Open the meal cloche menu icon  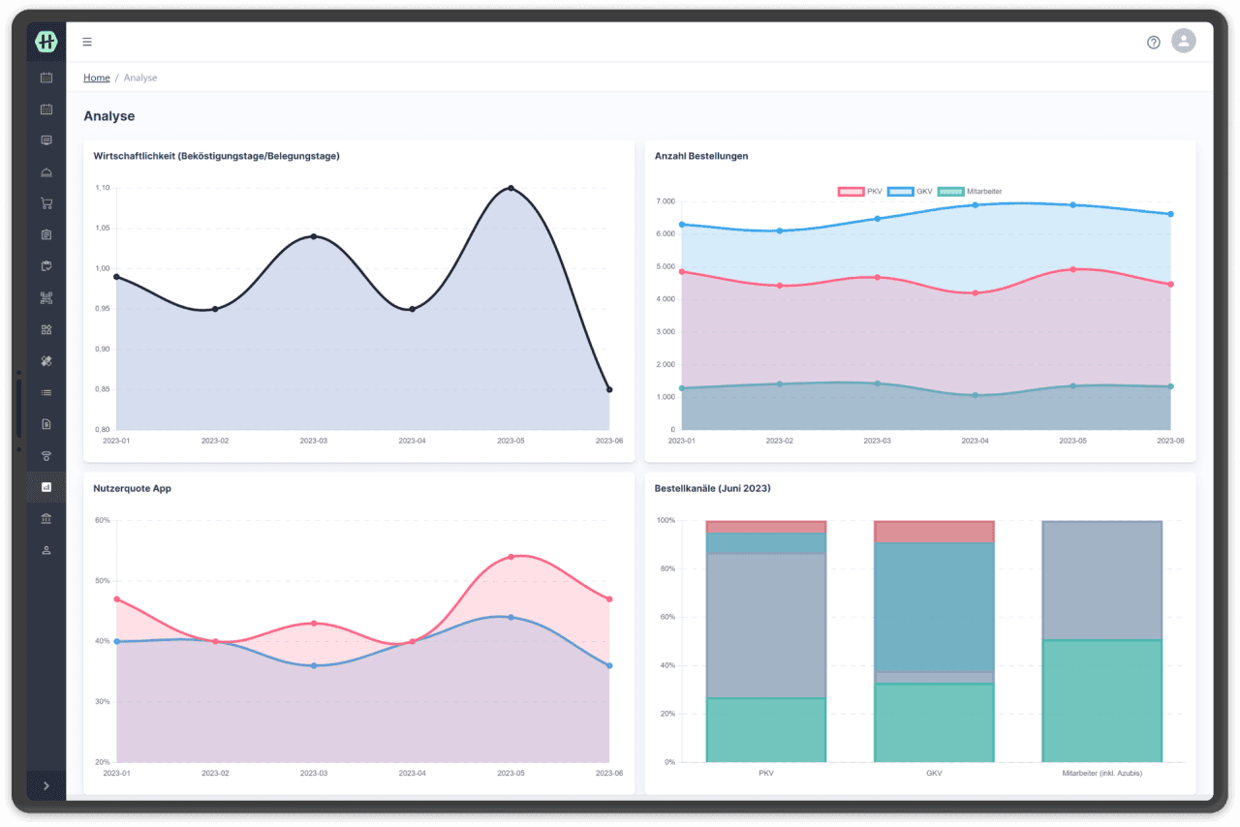[46, 171]
